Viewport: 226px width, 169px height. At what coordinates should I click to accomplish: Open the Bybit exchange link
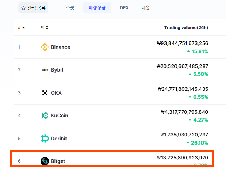click(57, 70)
